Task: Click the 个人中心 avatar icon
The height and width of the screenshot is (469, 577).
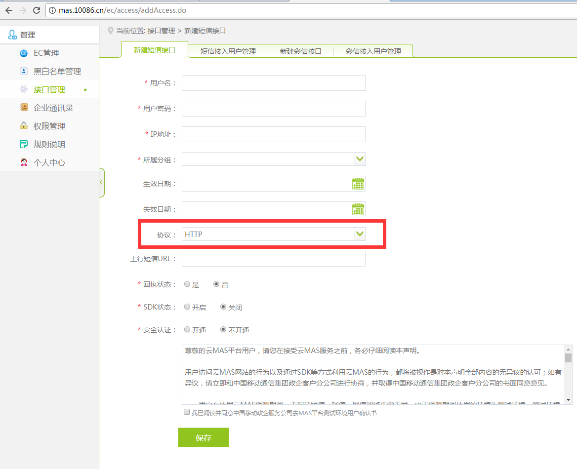Action: [24, 162]
